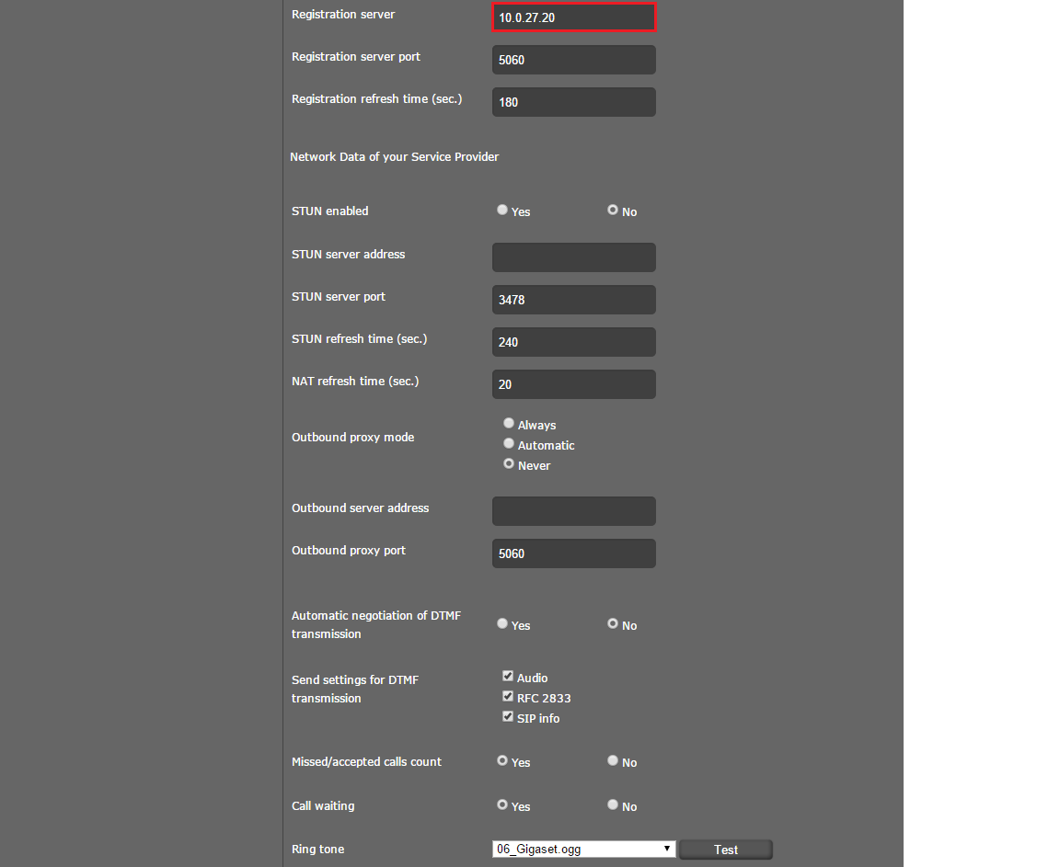The height and width of the screenshot is (867, 1060).
Task: Toggle the RFC 2833 checkbox
Action: (508, 697)
